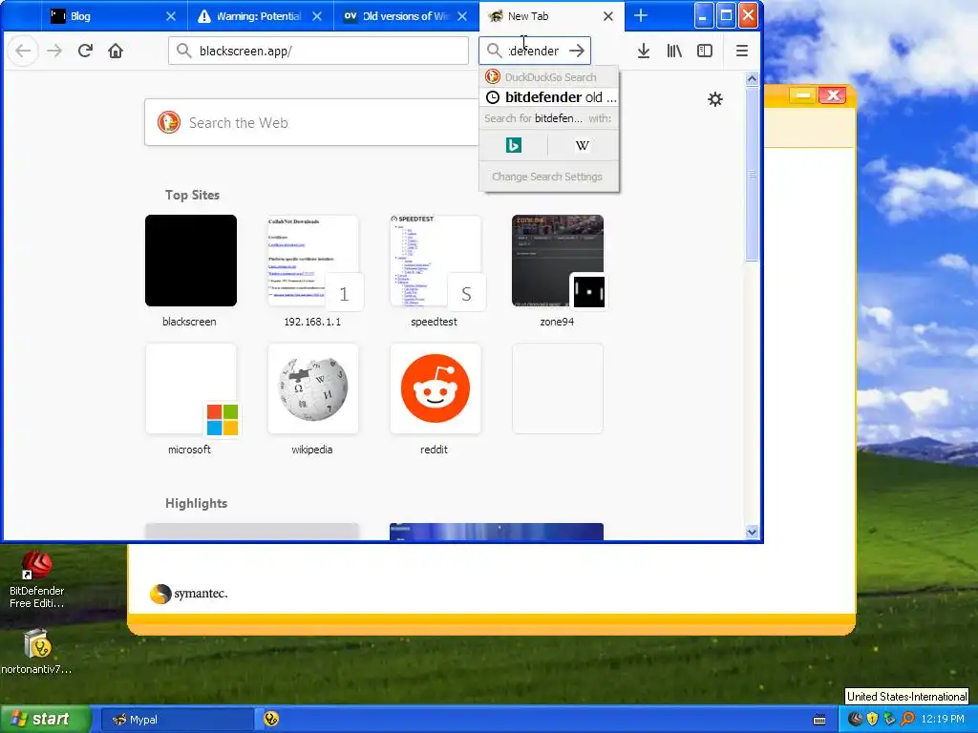Open the hamburger application menu

tap(741, 52)
